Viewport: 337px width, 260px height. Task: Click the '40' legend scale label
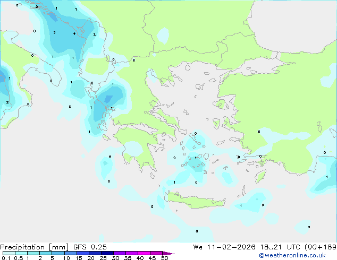click(140, 258)
